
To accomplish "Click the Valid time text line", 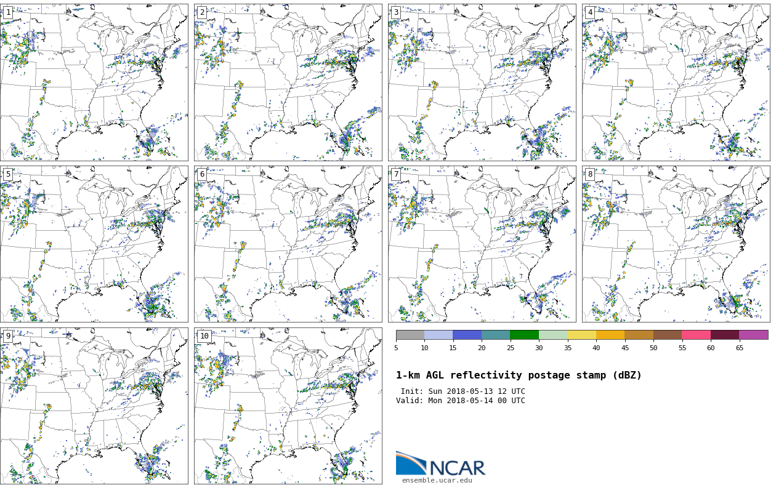I will (x=461, y=401).
